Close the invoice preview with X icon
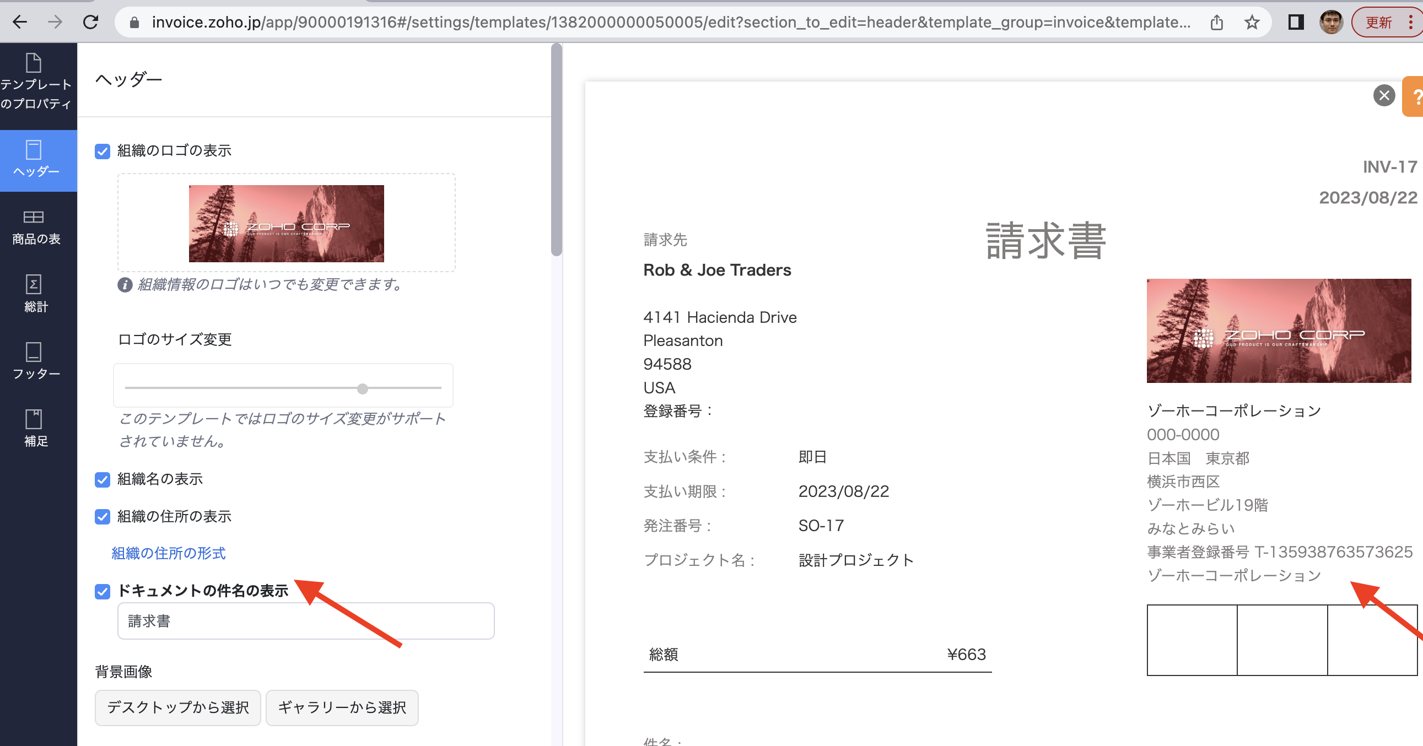The width and height of the screenshot is (1423, 746). [x=1384, y=95]
